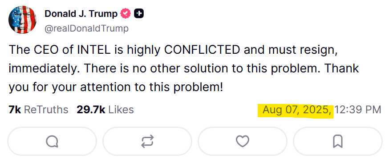
Task: Open the reply speech bubble button
Action: pyautogui.click(x=52, y=141)
